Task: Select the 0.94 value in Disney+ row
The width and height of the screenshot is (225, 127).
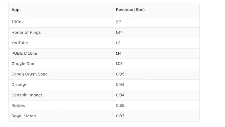Action: [x=120, y=85]
